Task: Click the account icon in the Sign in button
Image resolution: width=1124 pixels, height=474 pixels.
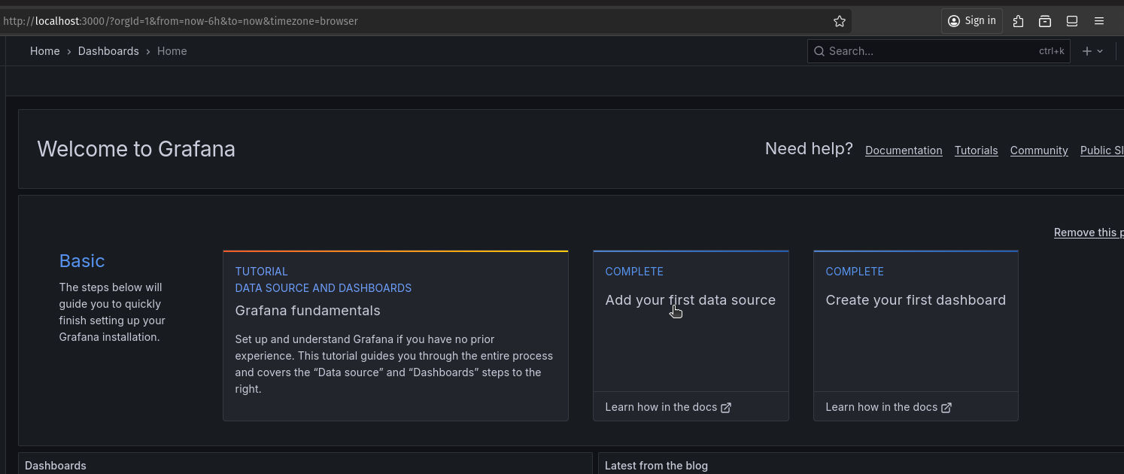Action: pos(954,21)
